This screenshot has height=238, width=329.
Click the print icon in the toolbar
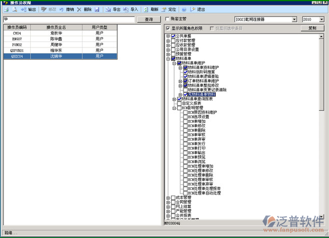pos(6,10)
